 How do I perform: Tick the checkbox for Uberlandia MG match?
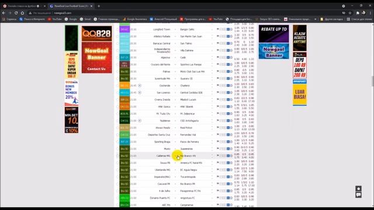coord(117,170)
